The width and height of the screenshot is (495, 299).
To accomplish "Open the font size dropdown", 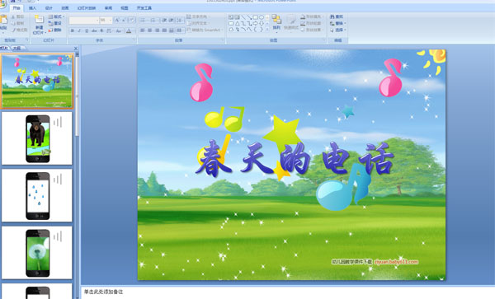I will 111,21.
